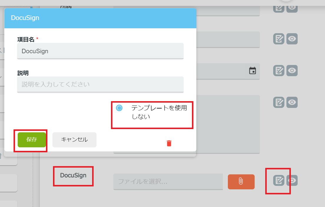Delete the DocuSign field with the trash icon
Viewport: 325px width, 207px height.
pyautogui.click(x=169, y=143)
